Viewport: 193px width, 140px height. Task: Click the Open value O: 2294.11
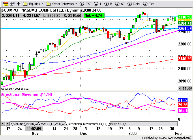[x=10, y=16]
